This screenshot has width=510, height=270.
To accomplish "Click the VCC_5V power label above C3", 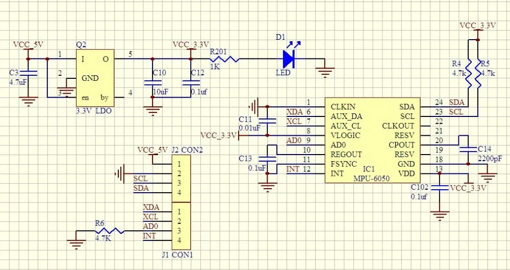I will [x=28, y=45].
